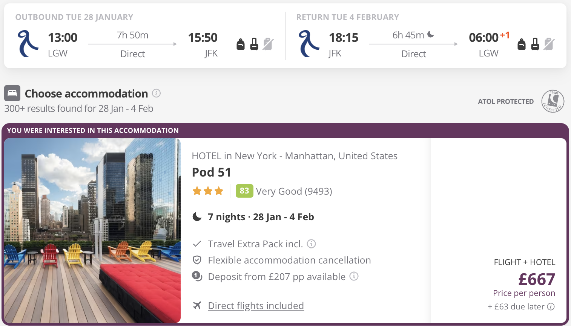Click the return cabin luggage icon
The width and height of the screenshot is (571, 326).
(x=535, y=44)
